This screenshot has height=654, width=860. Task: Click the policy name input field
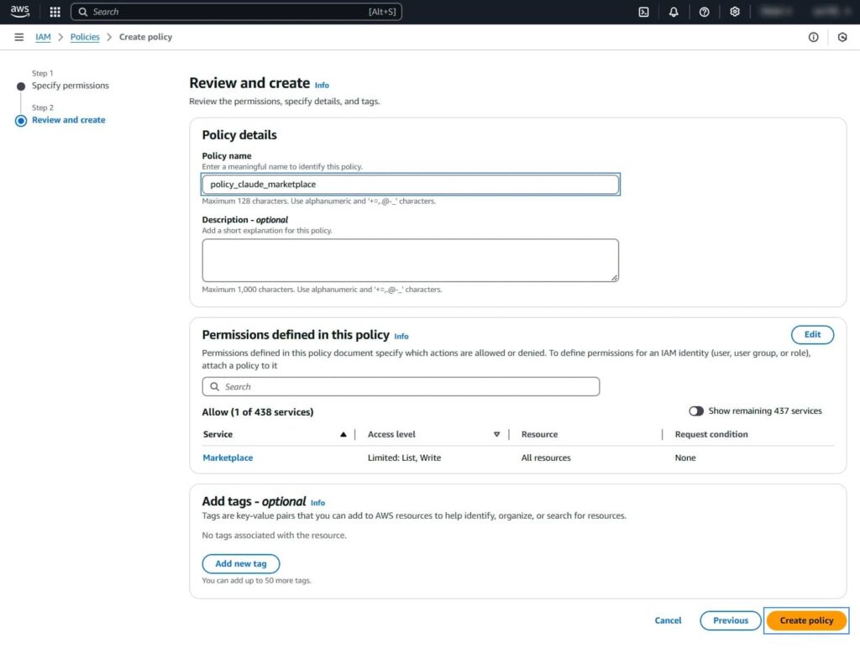410,184
